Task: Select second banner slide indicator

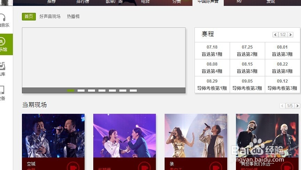Action: coord(81,91)
